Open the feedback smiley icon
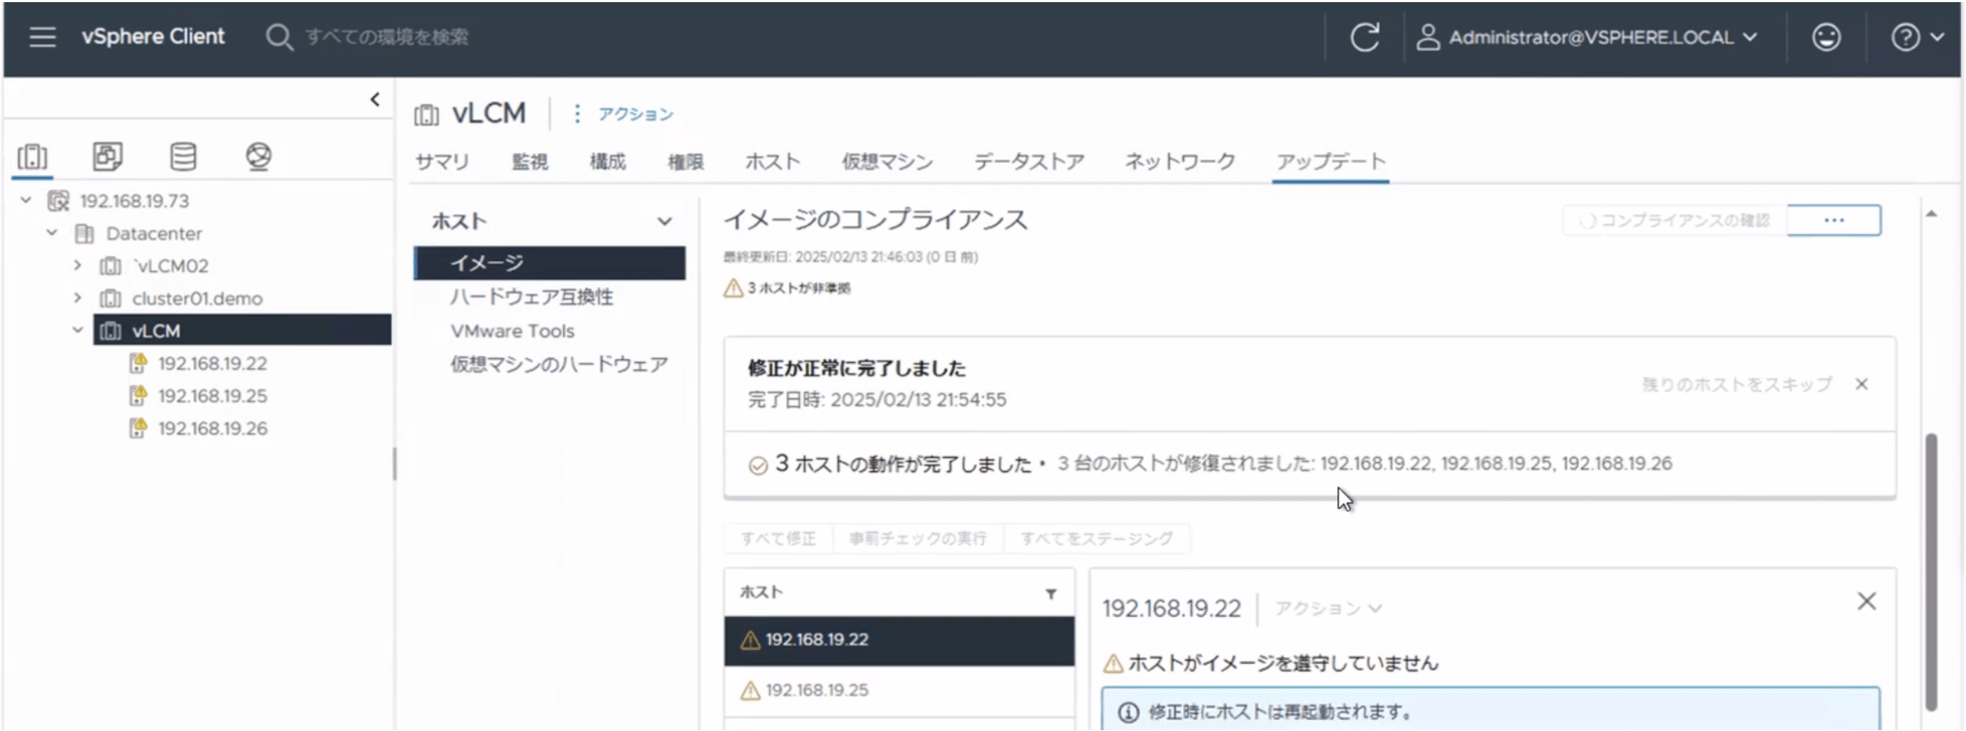This screenshot has height=731, width=1966. coord(1825,36)
